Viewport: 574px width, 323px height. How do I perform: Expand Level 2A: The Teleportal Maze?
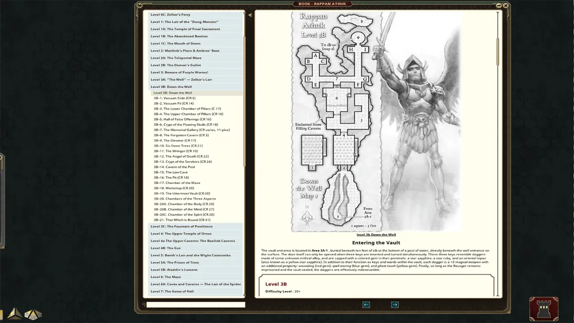tap(196, 58)
